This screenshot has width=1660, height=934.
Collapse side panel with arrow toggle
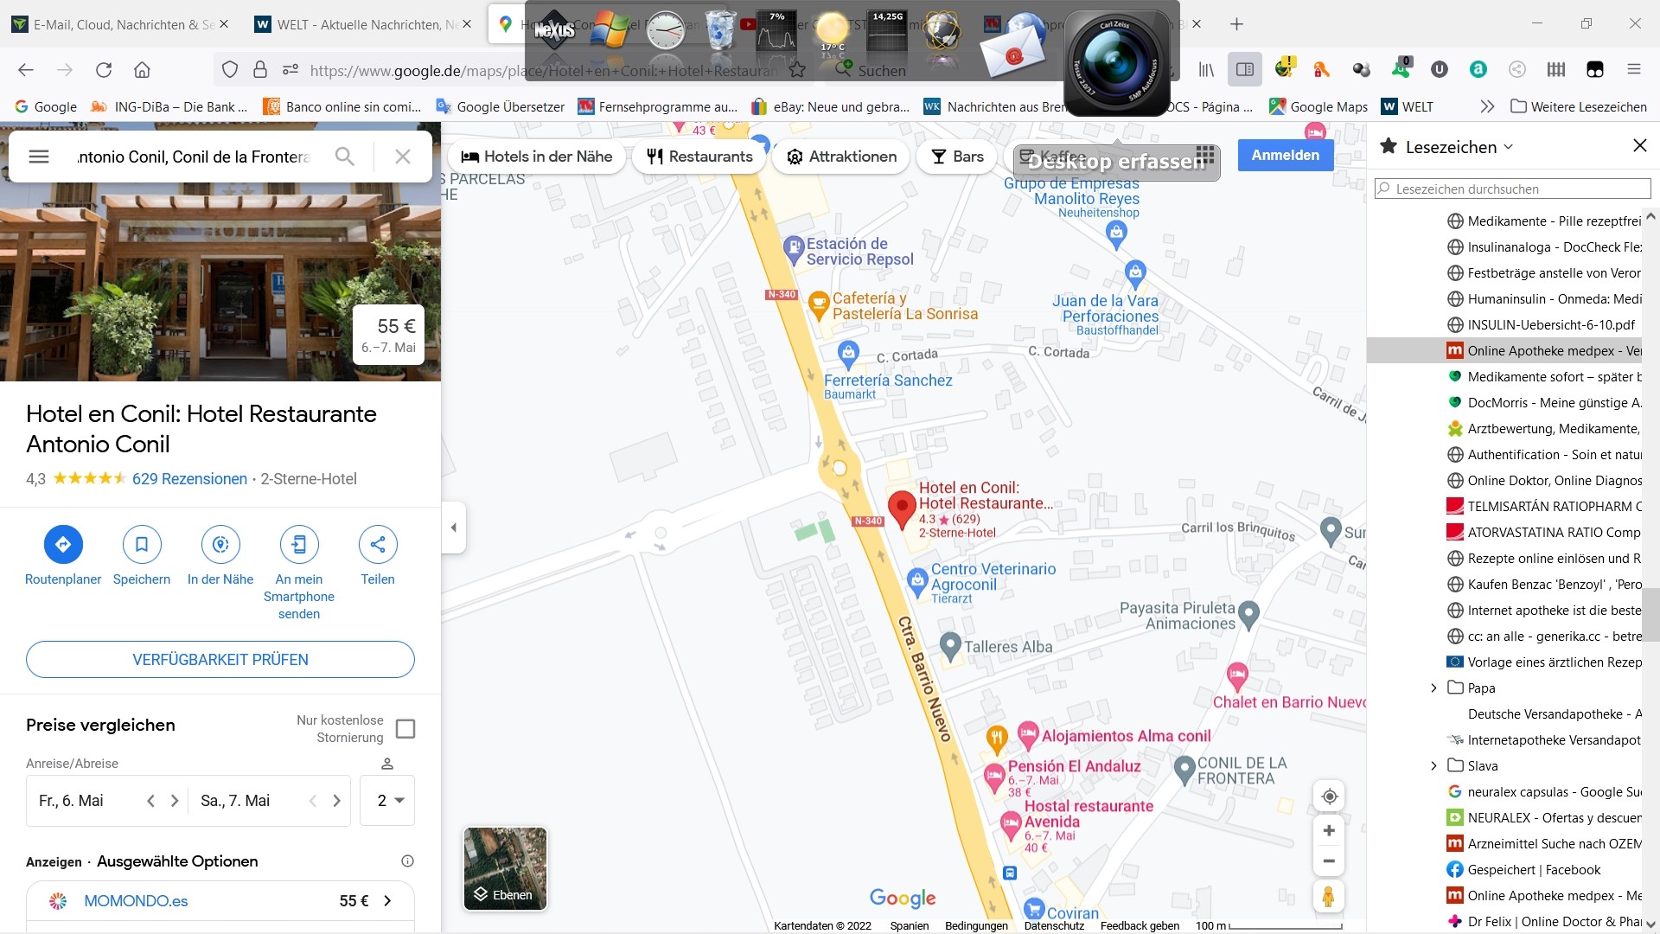454,528
